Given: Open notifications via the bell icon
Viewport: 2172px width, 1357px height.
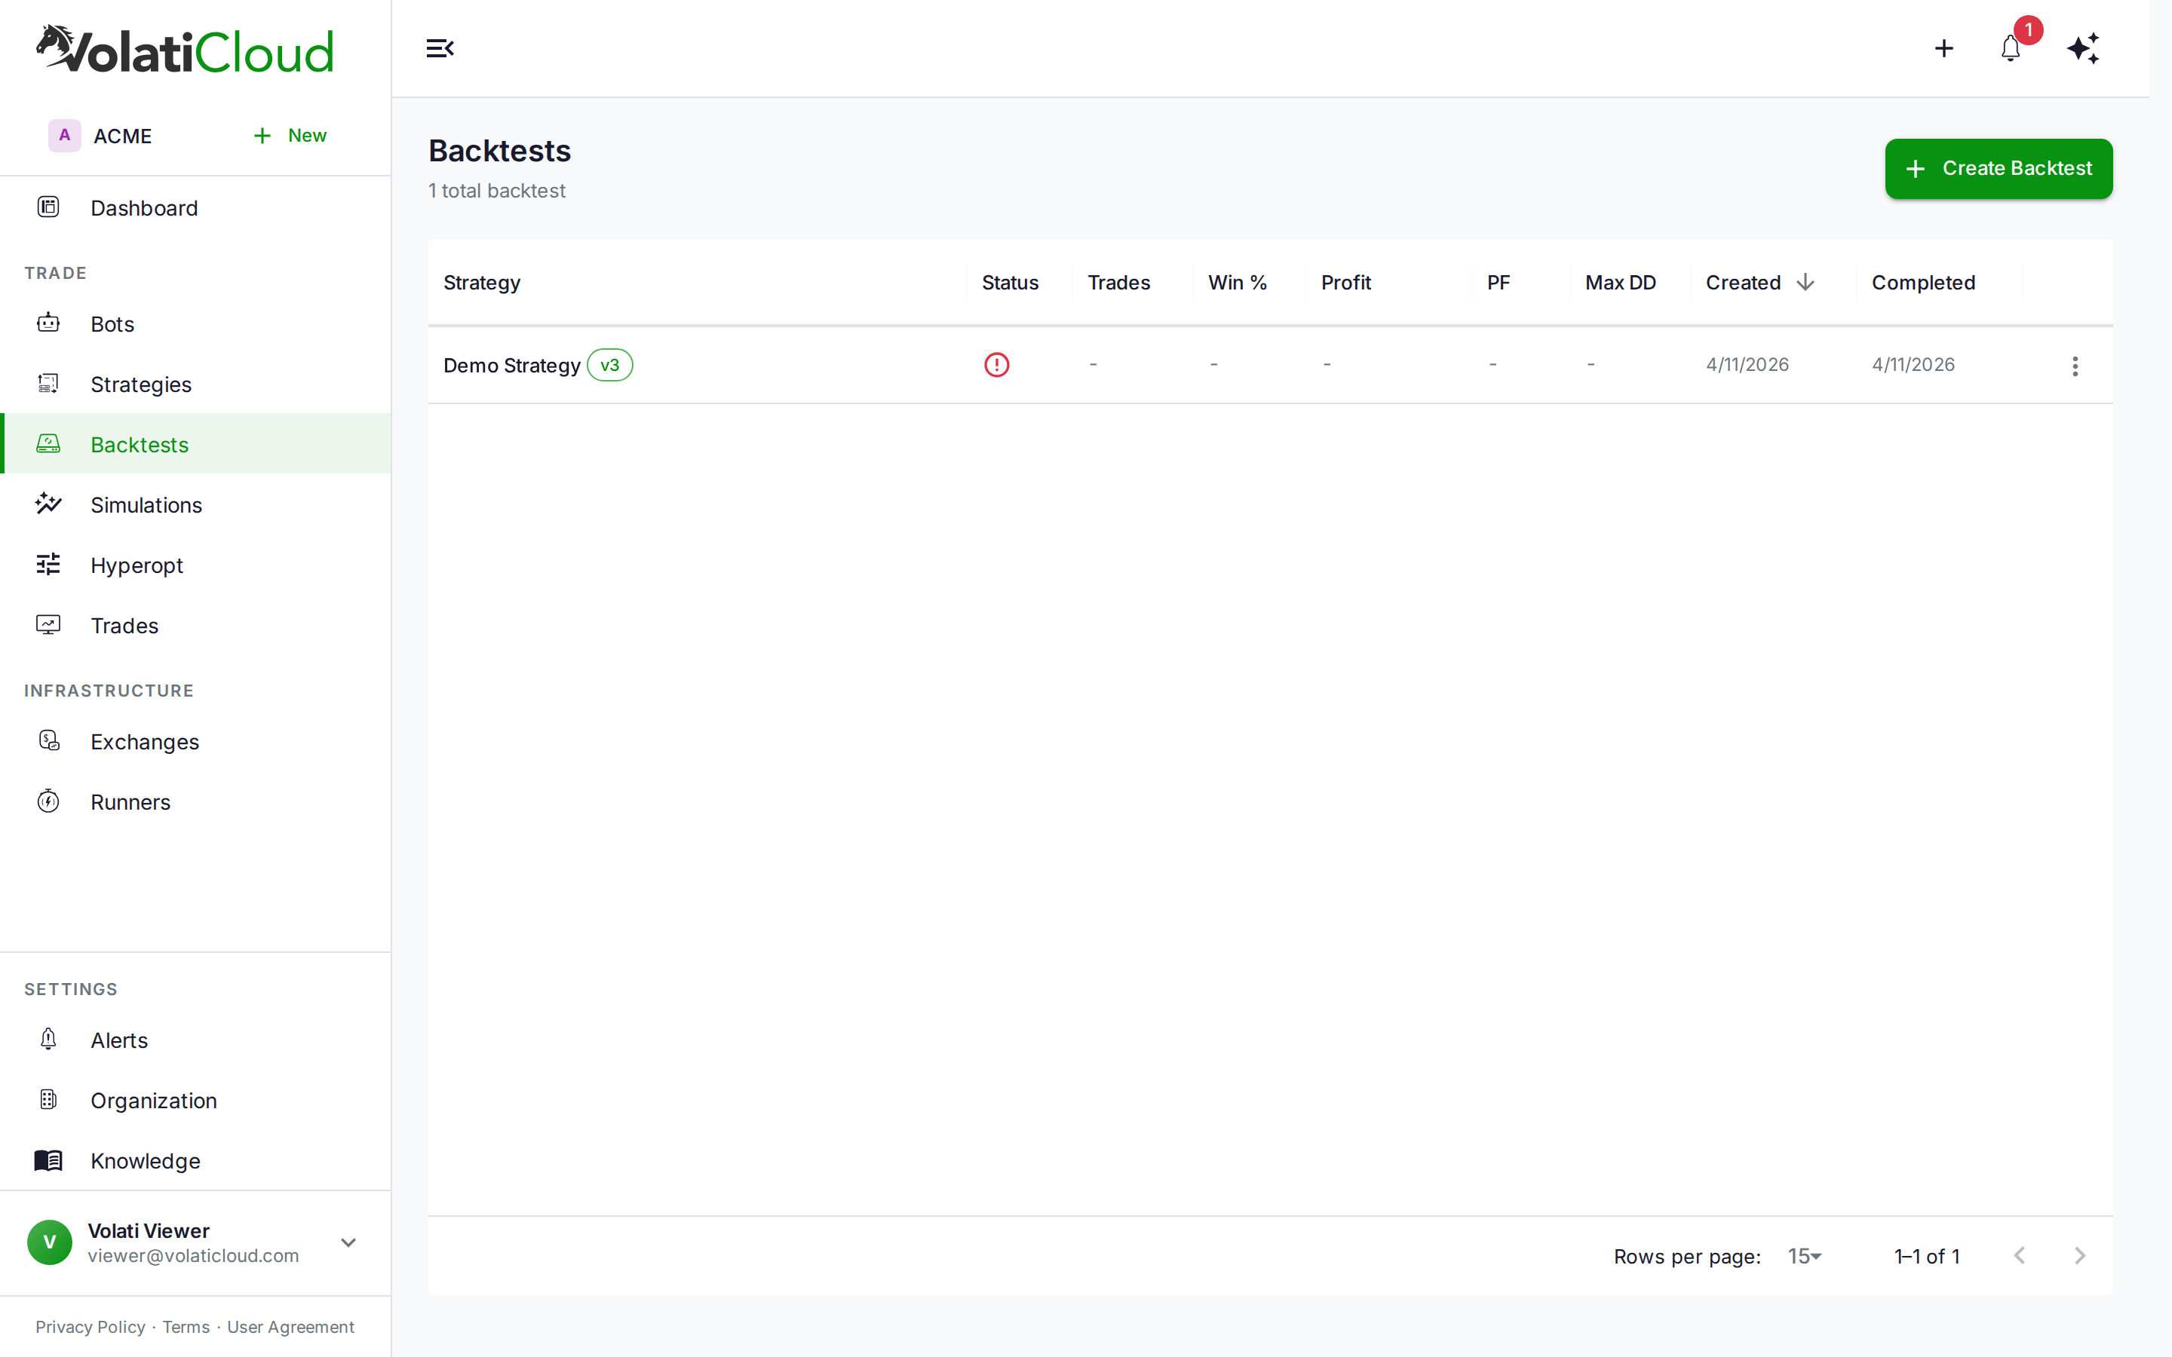Looking at the screenshot, I should pyautogui.click(x=2011, y=48).
